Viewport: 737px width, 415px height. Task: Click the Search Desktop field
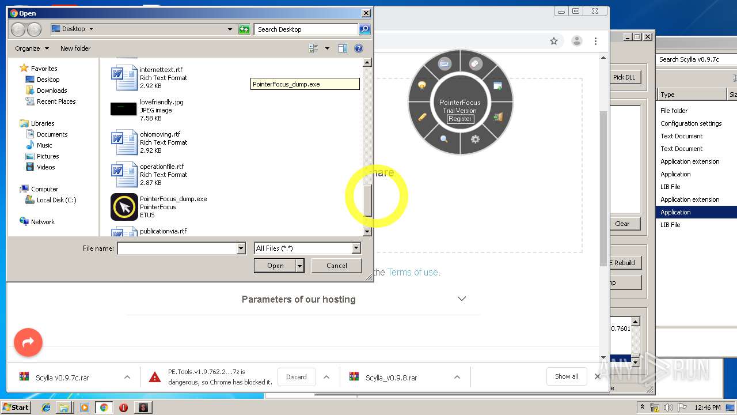[x=306, y=29]
